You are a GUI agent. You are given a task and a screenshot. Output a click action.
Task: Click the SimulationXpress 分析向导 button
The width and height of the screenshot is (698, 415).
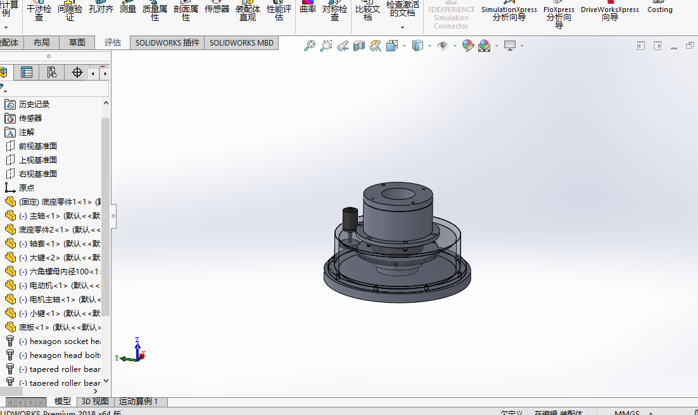click(x=509, y=11)
